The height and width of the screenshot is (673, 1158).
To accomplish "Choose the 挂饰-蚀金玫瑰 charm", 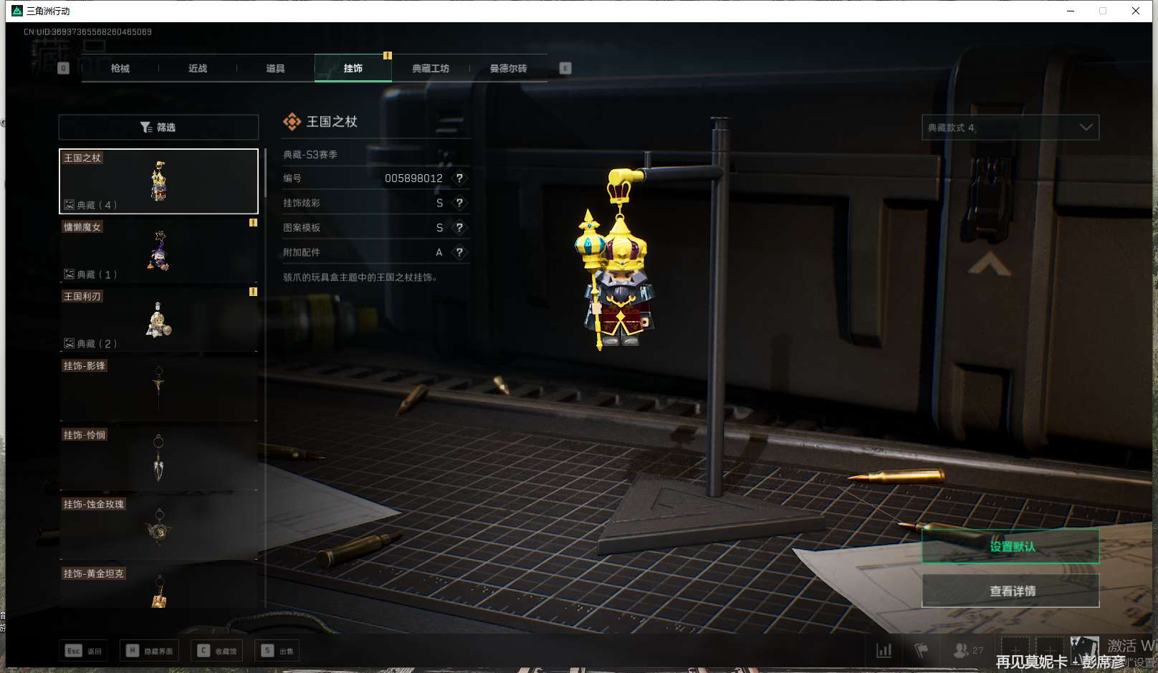I will pyautogui.click(x=158, y=528).
